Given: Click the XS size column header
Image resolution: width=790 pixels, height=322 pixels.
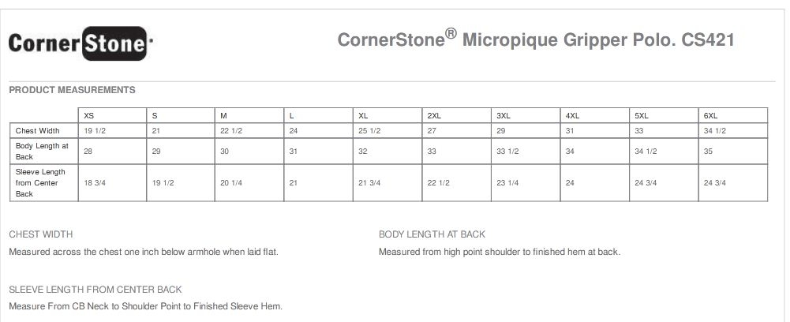Looking at the screenshot, I should click(88, 115).
